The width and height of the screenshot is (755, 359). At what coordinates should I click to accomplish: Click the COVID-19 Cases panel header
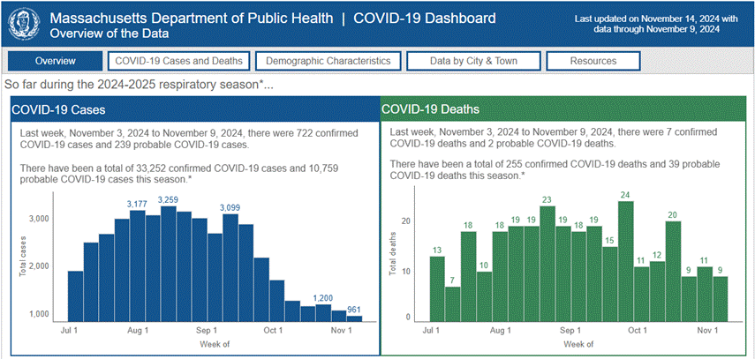coord(195,109)
